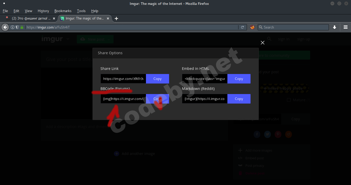
Task: Click the sign in link
Action: pyautogui.click(x=284, y=39)
